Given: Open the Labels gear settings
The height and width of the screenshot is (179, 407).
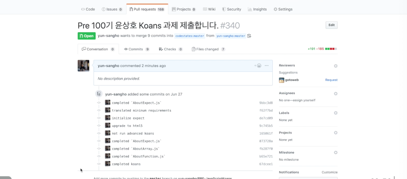Looking at the screenshot, I should [336, 113].
